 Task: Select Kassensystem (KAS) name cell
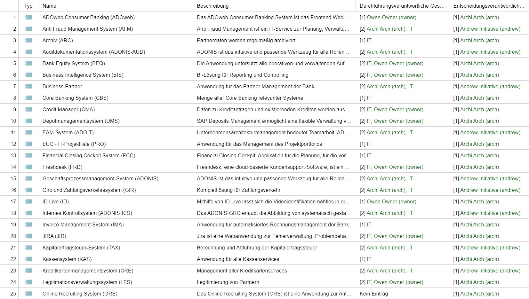(67, 259)
